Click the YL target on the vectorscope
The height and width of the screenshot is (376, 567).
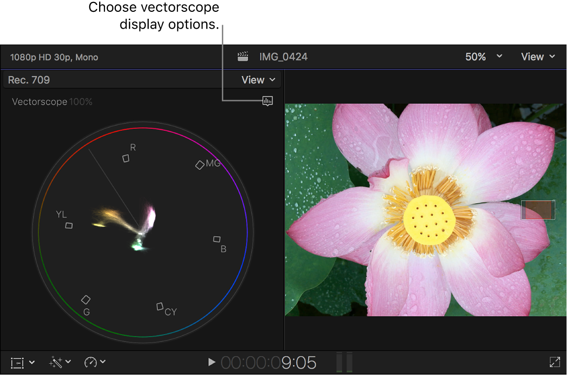coord(69,225)
